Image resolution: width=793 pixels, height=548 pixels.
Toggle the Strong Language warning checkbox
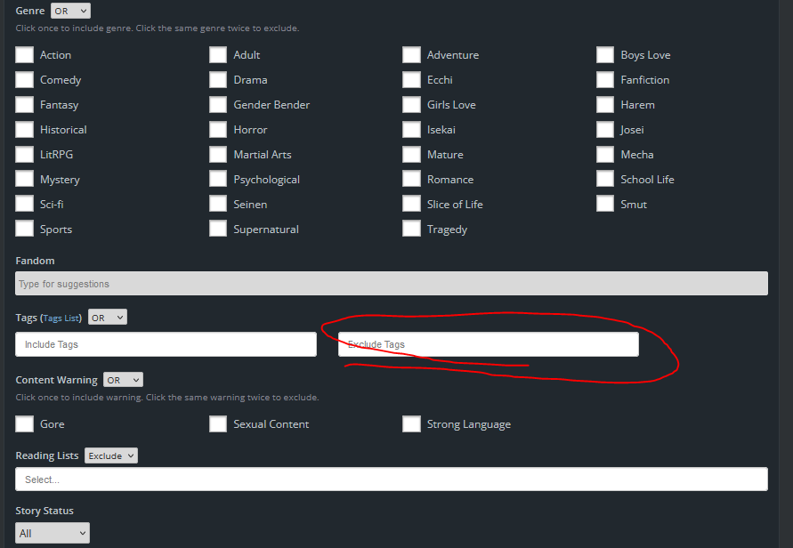(411, 424)
